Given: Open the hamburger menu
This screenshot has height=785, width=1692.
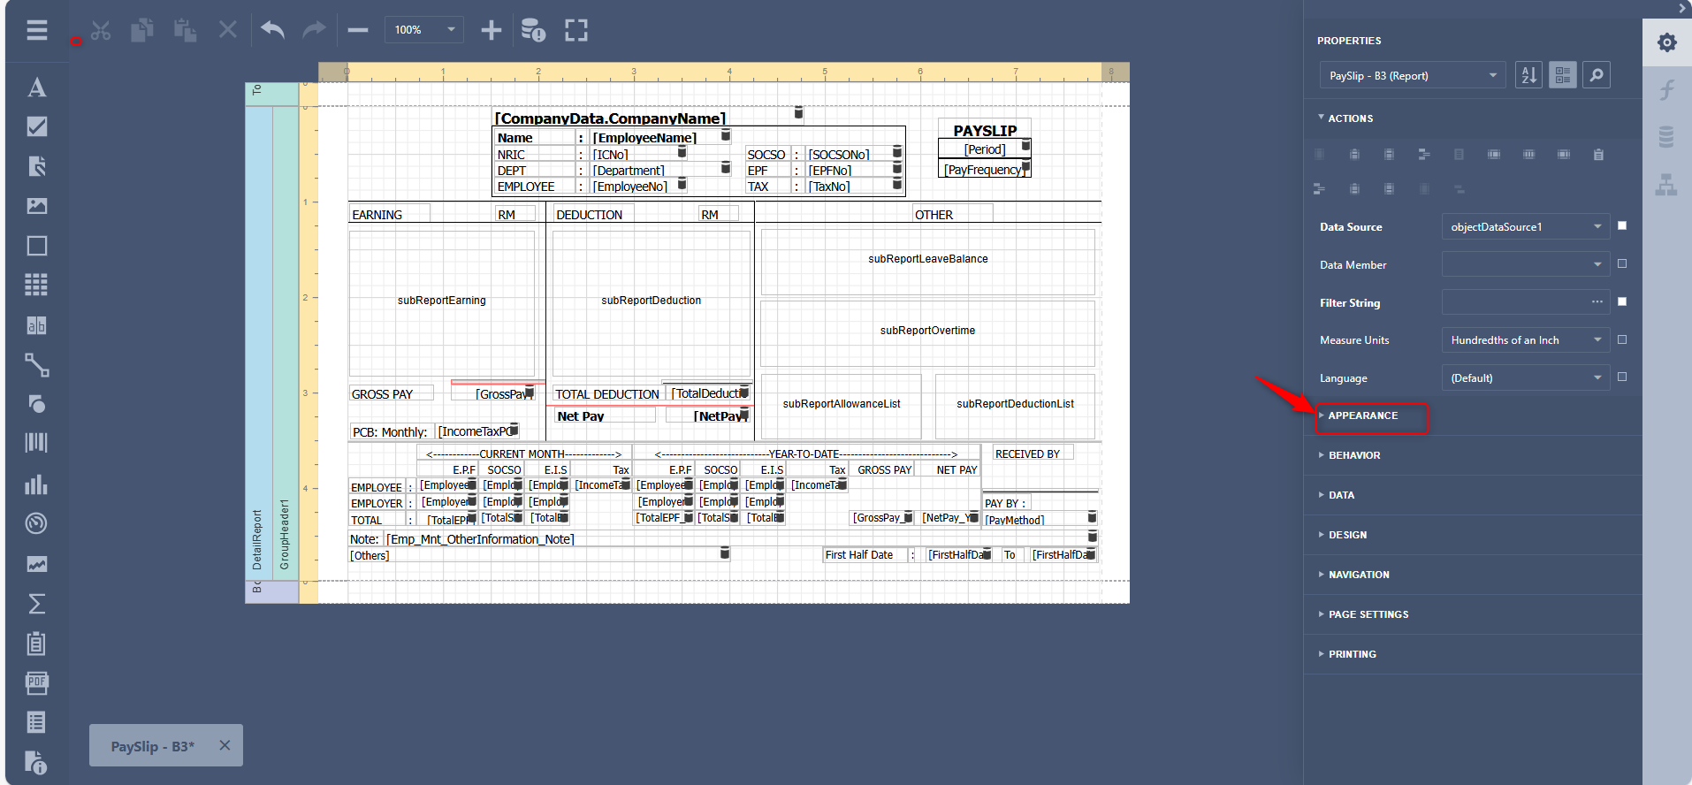Looking at the screenshot, I should coord(36,30).
